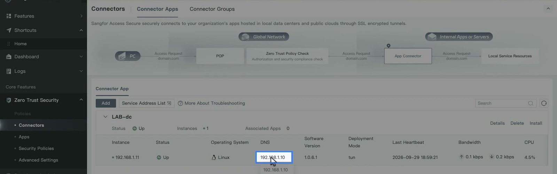This screenshot has height=174, width=557.
Task: Click the location pin above App Connector
Action: pyautogui.click(x=389, y=46)
